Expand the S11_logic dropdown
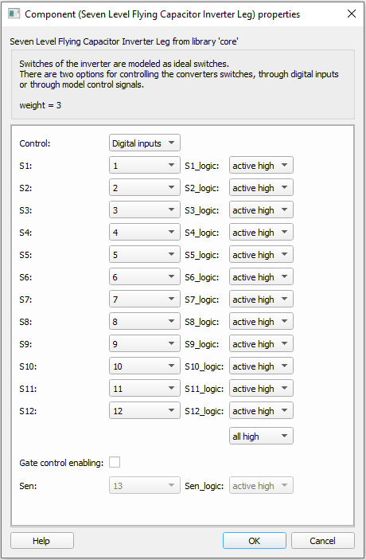The width and height of the screenshot is (366, 560). [x=261, y=388]
